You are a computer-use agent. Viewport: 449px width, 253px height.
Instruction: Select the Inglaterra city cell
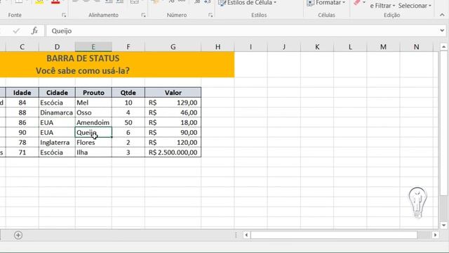(57, 142)
